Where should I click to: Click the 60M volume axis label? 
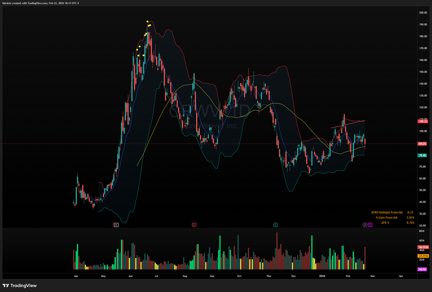pyautogui.click(x=422, y=241)
